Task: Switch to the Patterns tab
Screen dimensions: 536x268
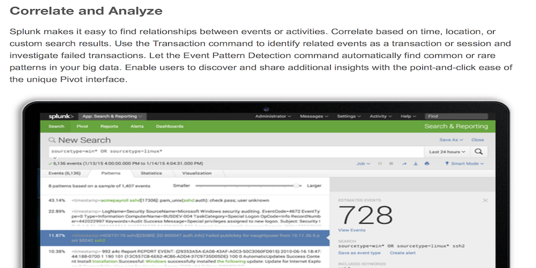Action: (x=111, y=173)
